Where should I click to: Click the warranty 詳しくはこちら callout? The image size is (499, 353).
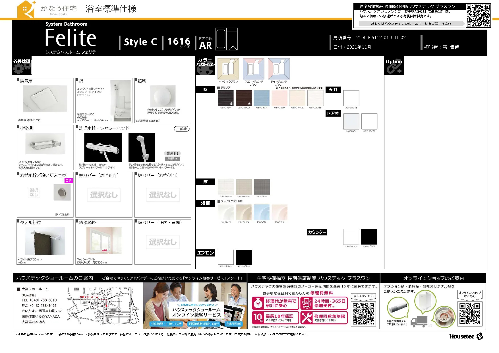point(363,296)
